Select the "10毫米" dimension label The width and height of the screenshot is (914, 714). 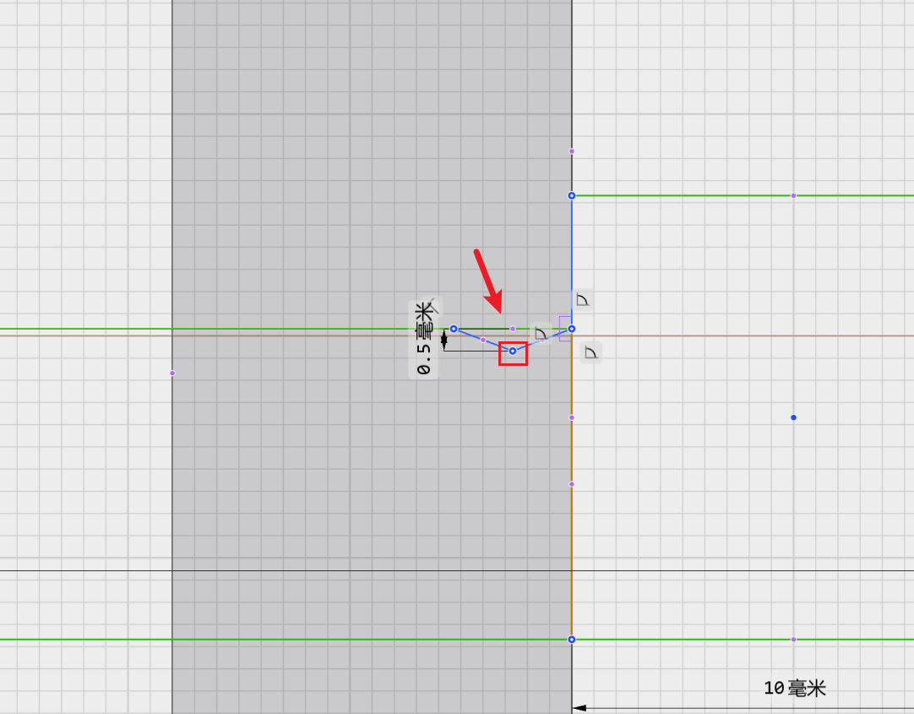795,689
